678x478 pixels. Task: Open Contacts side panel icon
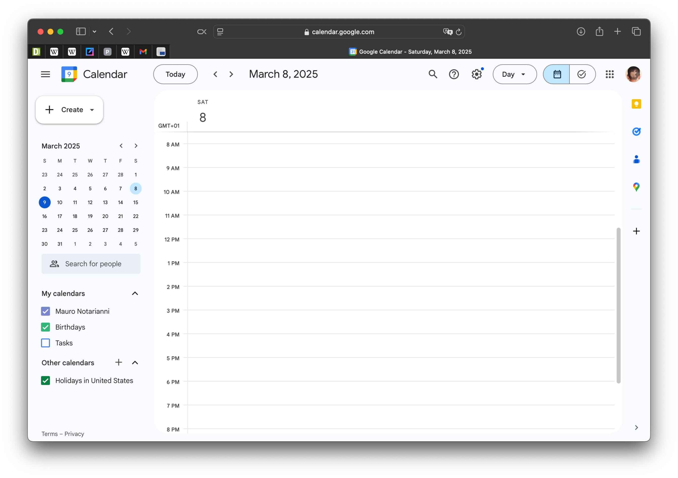636,159
